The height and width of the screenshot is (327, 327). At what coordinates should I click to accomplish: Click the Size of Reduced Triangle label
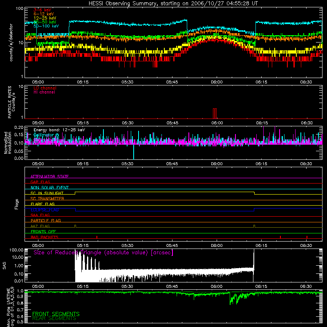[103, 252]
